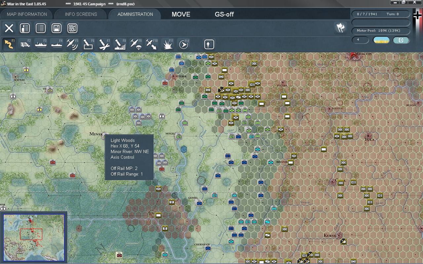Select the F8 bomb city icon

pyautogui.click(x=120, y=44)
